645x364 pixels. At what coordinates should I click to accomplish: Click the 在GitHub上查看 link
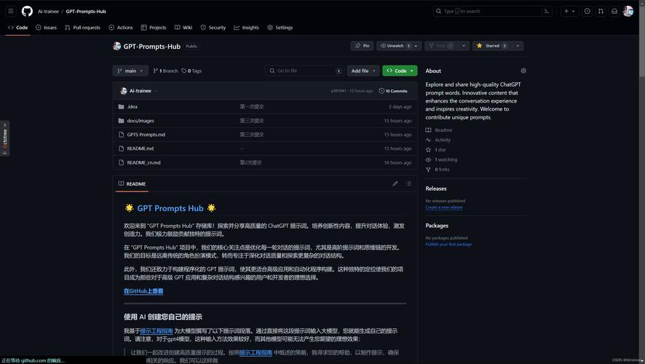point(143,290)
